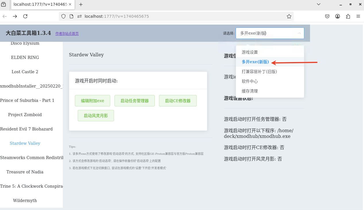The image size is (364, 210).
Task: Select Prince of Suburbia - Part 1
Action: [x=27, y=100]
